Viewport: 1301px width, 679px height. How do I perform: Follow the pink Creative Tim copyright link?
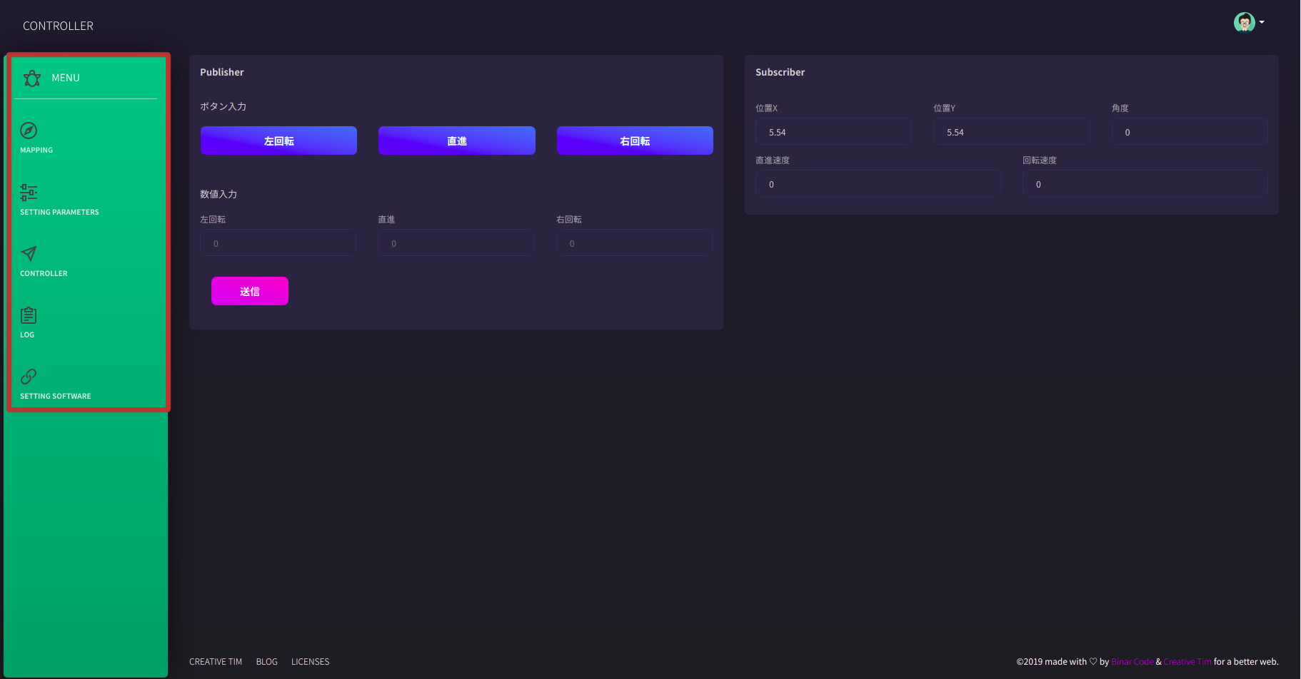coord(1187,662)
